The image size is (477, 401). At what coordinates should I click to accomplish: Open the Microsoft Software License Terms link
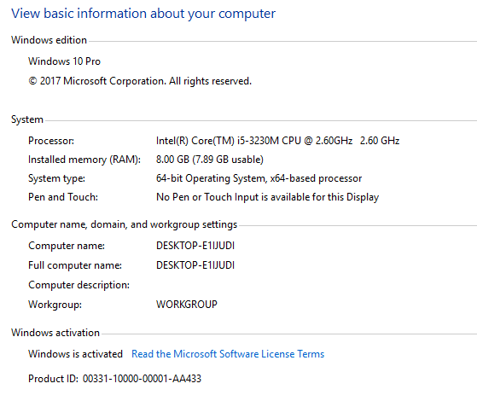click(228, 354)
